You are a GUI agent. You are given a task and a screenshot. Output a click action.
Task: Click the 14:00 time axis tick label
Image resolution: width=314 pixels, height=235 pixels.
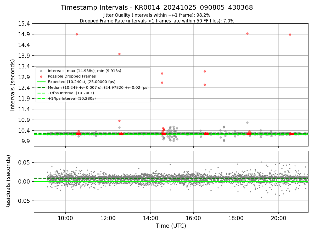(x=151, y=219)
